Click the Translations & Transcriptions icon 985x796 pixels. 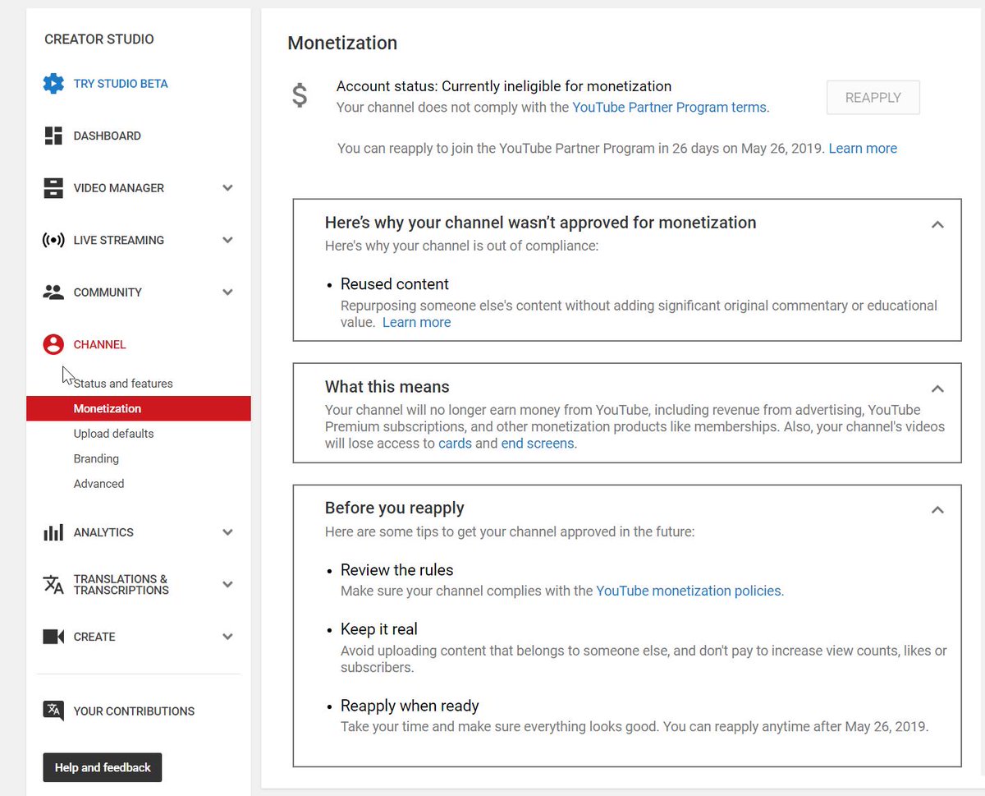pos(53,584)
